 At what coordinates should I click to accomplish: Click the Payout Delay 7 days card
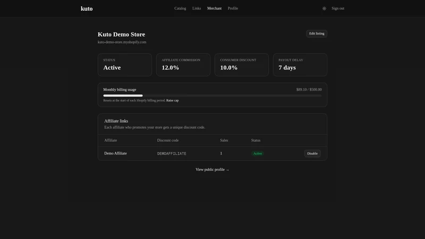coord(300,65)
